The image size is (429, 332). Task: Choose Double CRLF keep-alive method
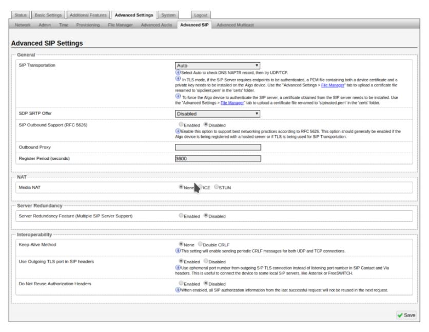(x=199, y=244)
